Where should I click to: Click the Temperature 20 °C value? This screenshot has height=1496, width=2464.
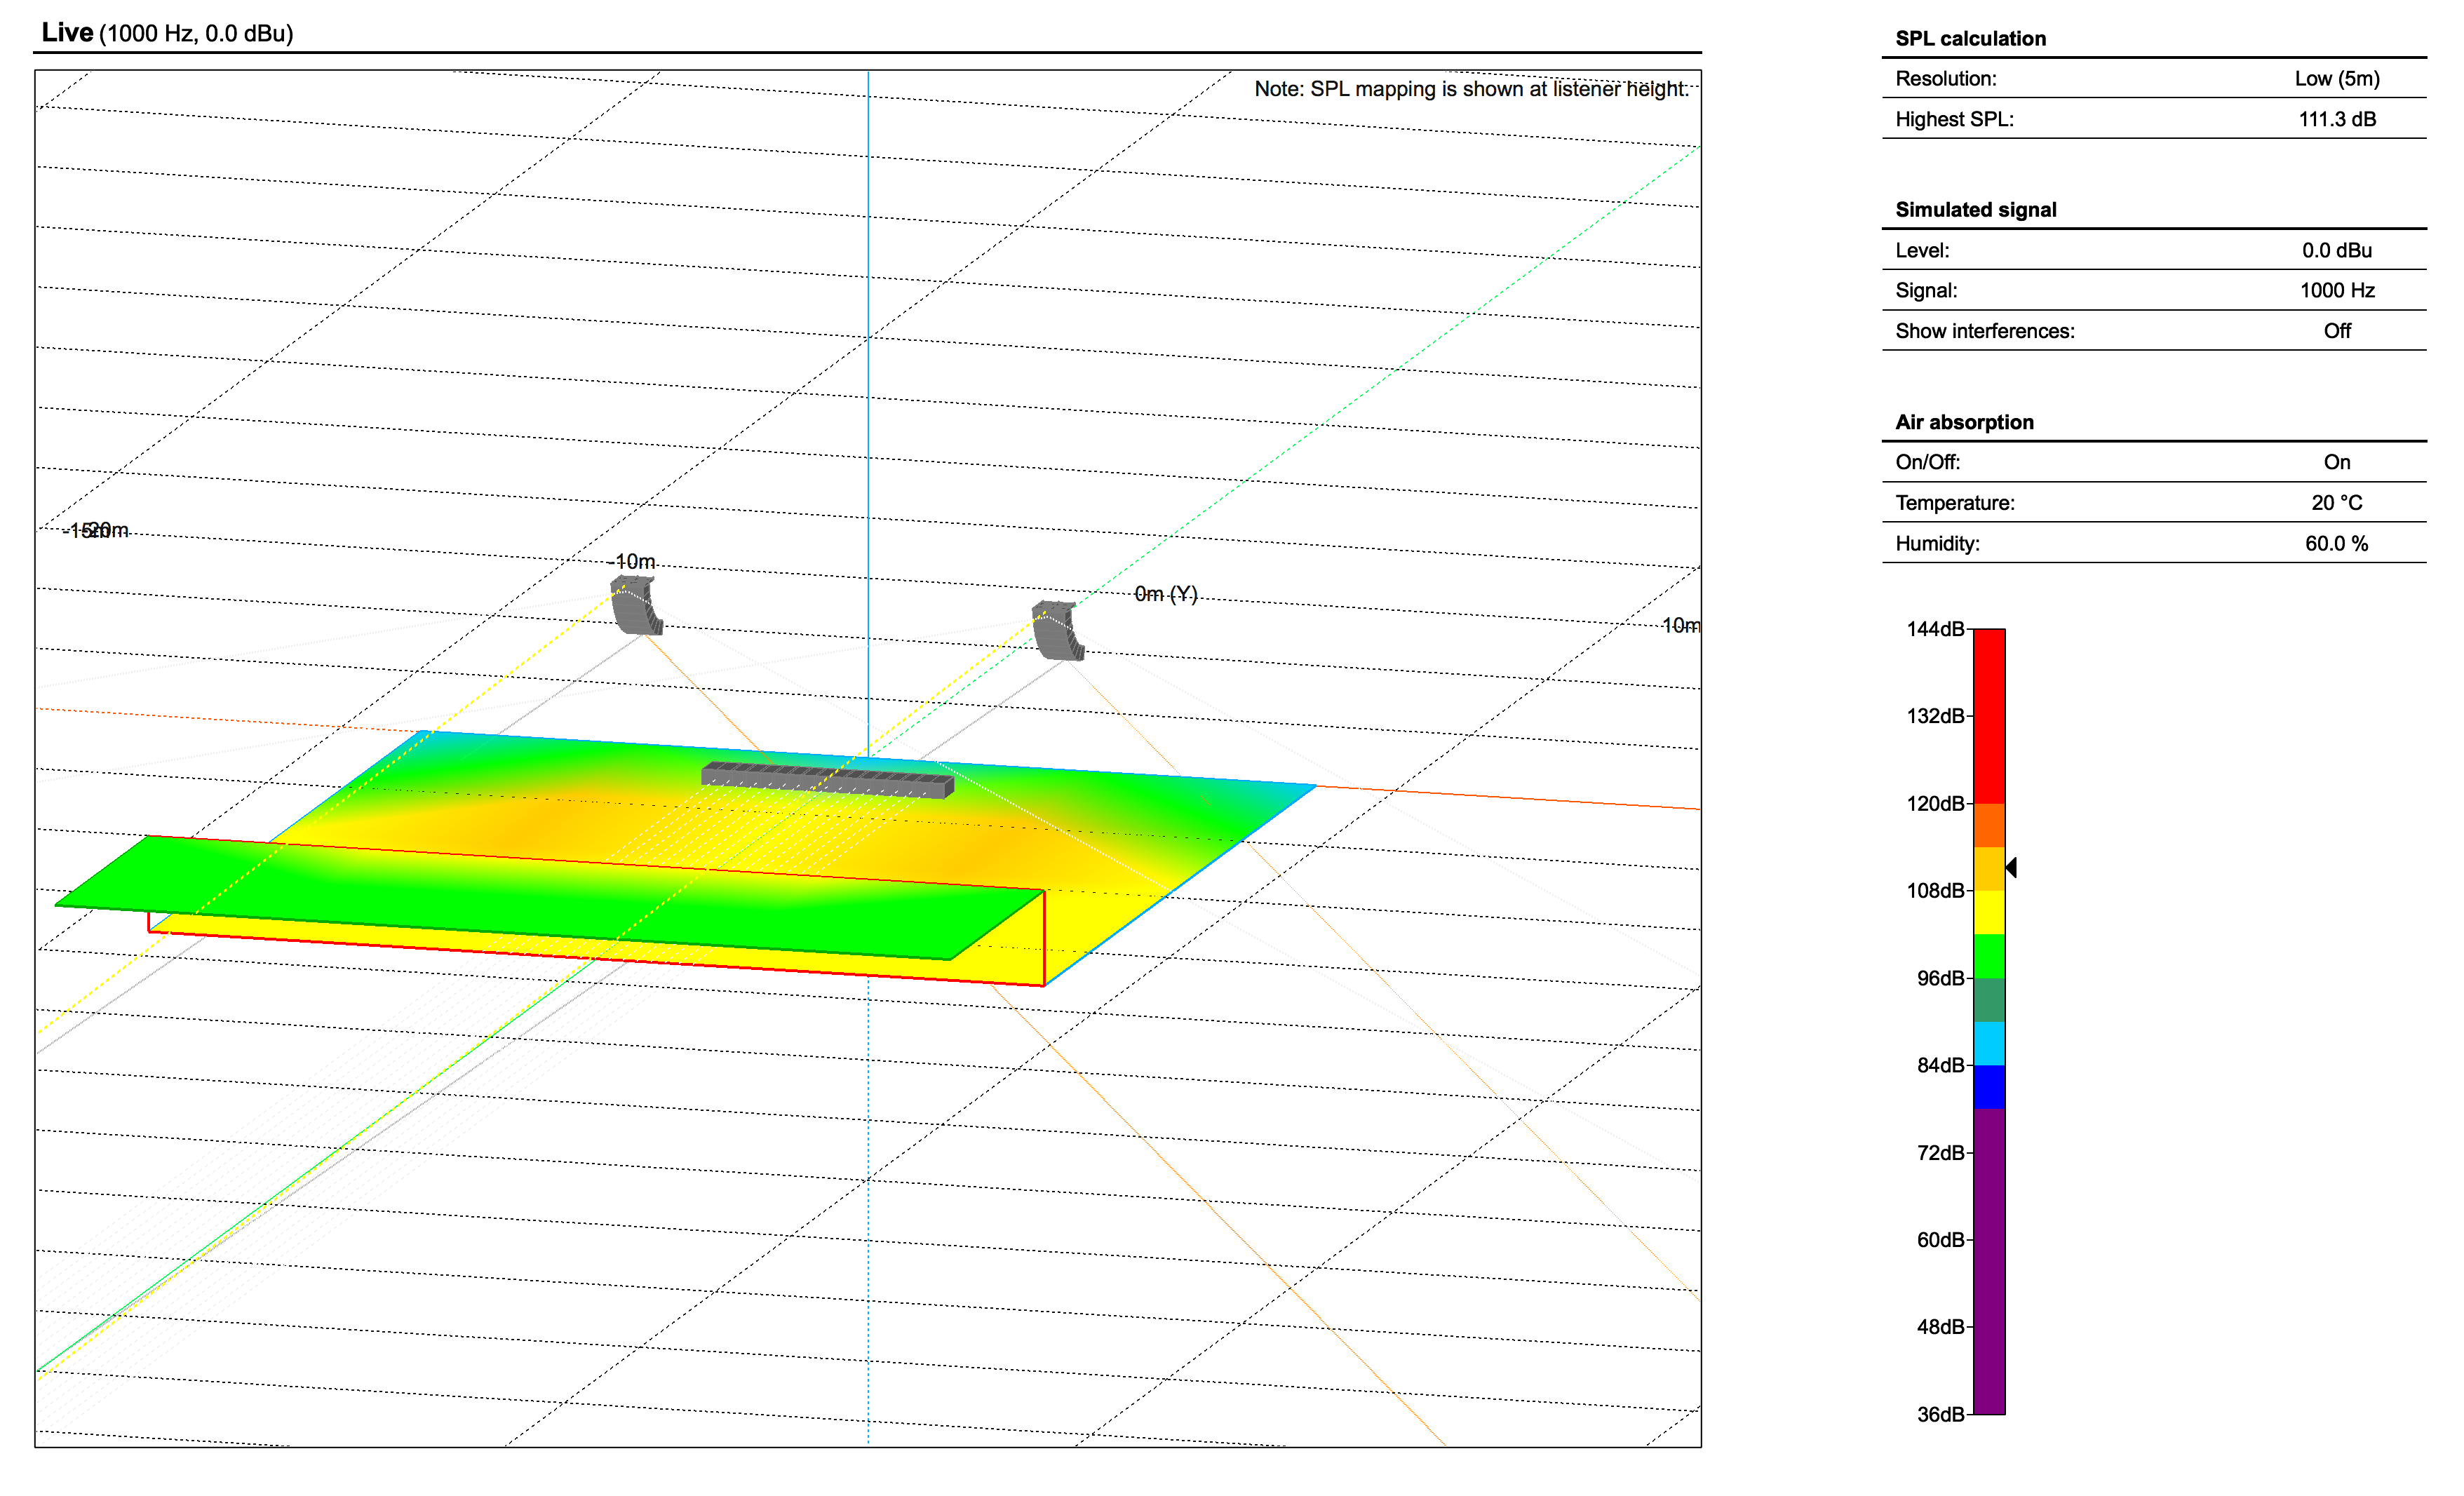click(2336, 503)
